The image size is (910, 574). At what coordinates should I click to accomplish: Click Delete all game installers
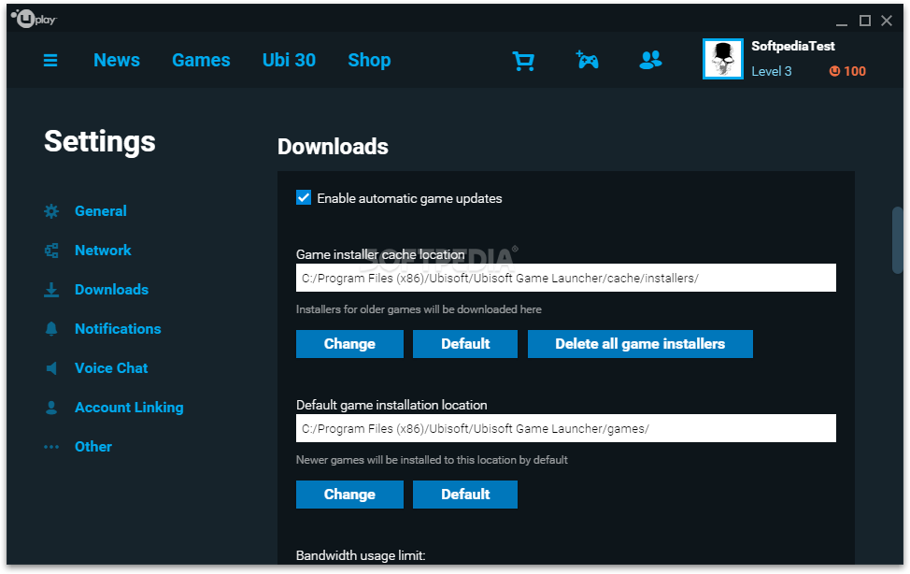640,344
